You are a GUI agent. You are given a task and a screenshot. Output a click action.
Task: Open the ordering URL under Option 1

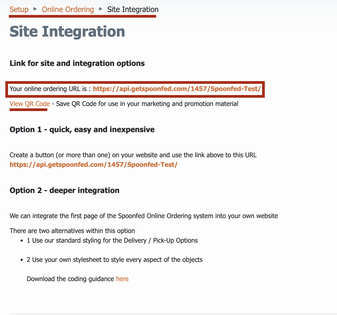[x=94, y=165]
